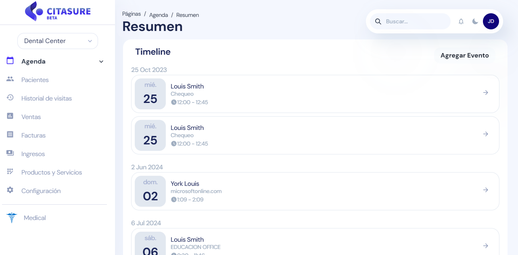Open first Louis Smith Chequeo event

(315, 94)
